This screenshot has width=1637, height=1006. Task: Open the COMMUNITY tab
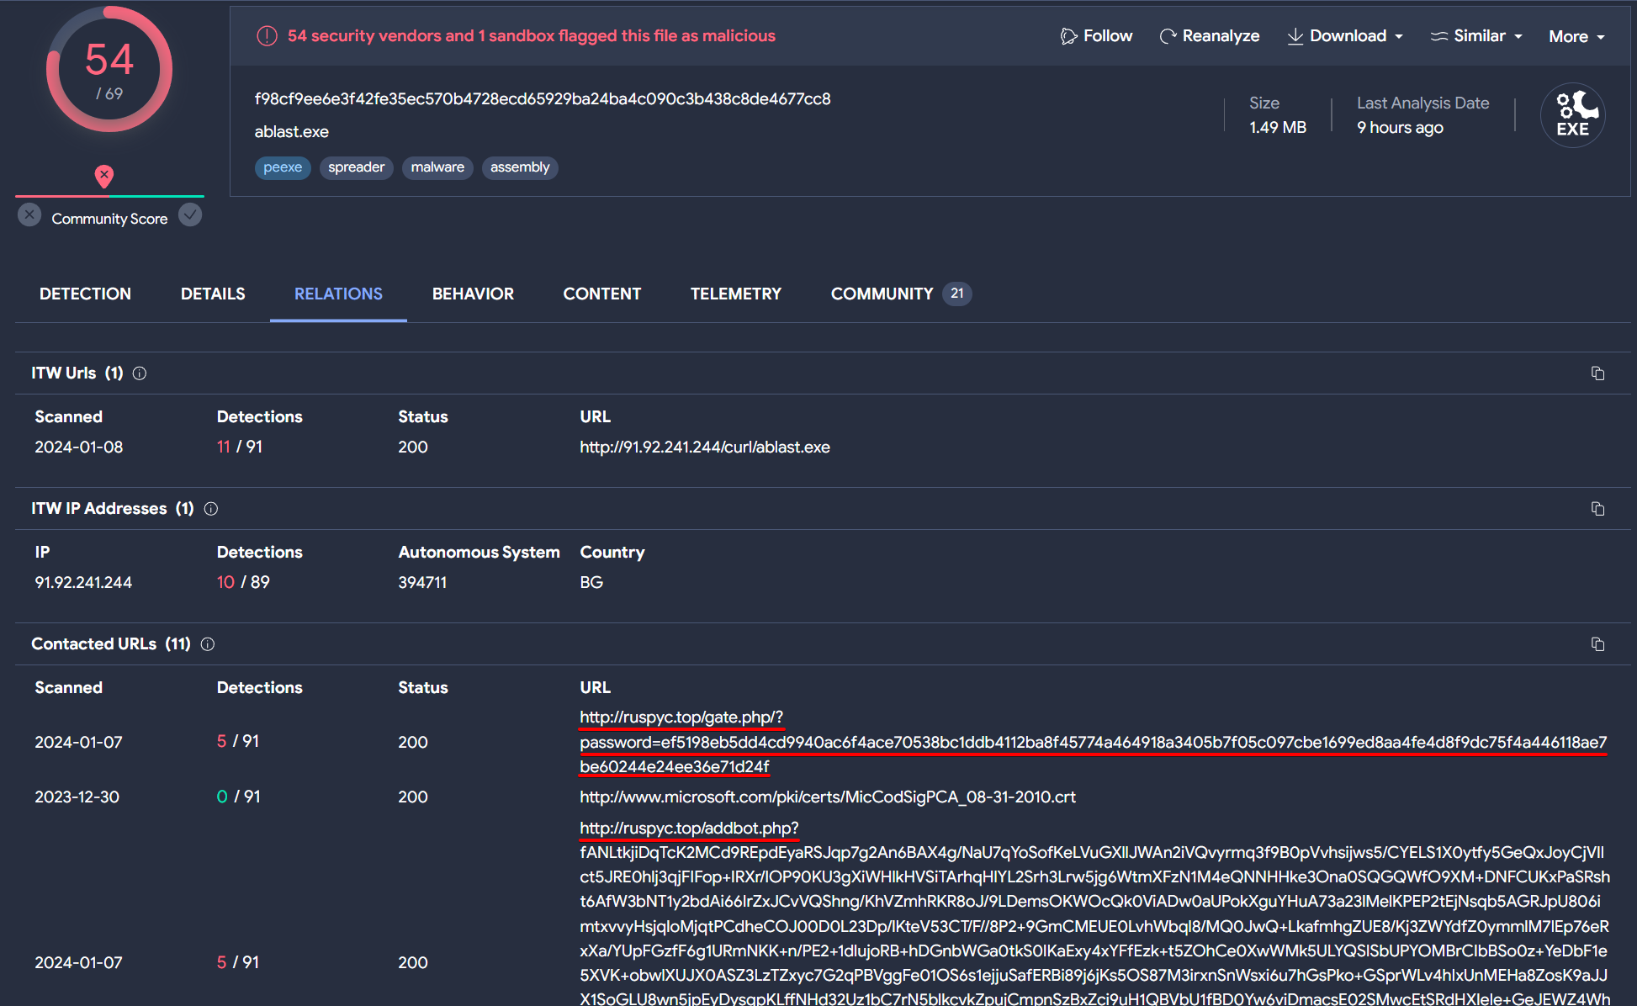[x=882, y=294]
